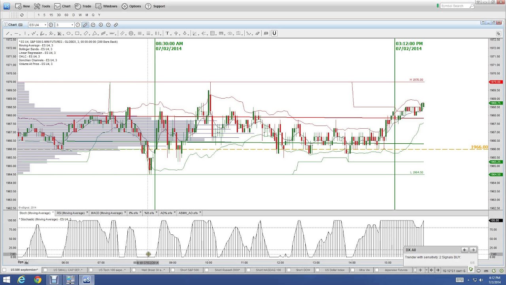Add a new page with plus button
Viewport: 506px width, 285px height.
click(420, 270)
